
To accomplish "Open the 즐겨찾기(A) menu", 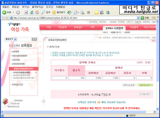I will pyautogui.click(x=38, y=7).
